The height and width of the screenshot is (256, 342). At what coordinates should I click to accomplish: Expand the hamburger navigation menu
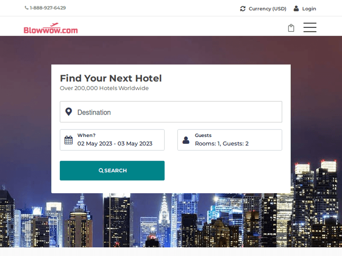(x=310, y=28)
